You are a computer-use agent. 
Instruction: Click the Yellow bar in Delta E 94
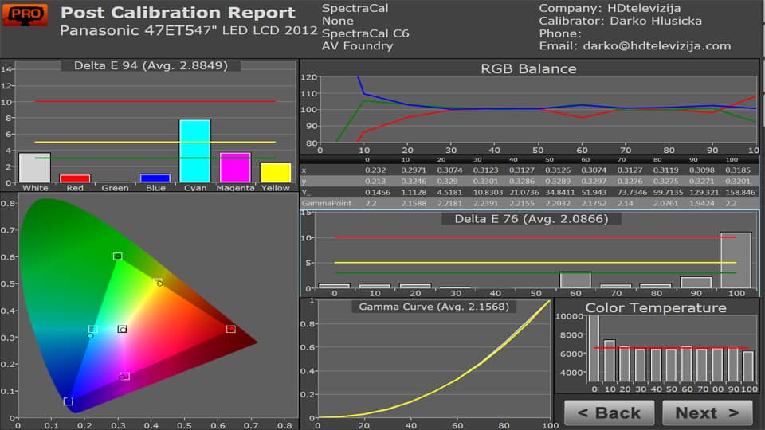276,173
